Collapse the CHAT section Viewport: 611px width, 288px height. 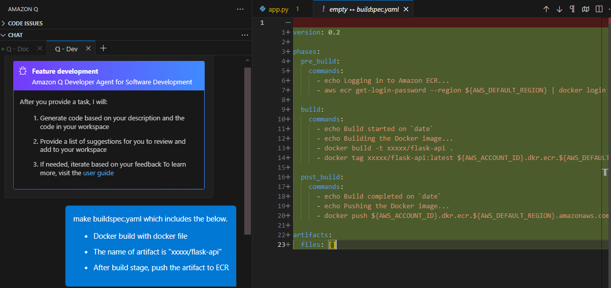pos(12,35)
